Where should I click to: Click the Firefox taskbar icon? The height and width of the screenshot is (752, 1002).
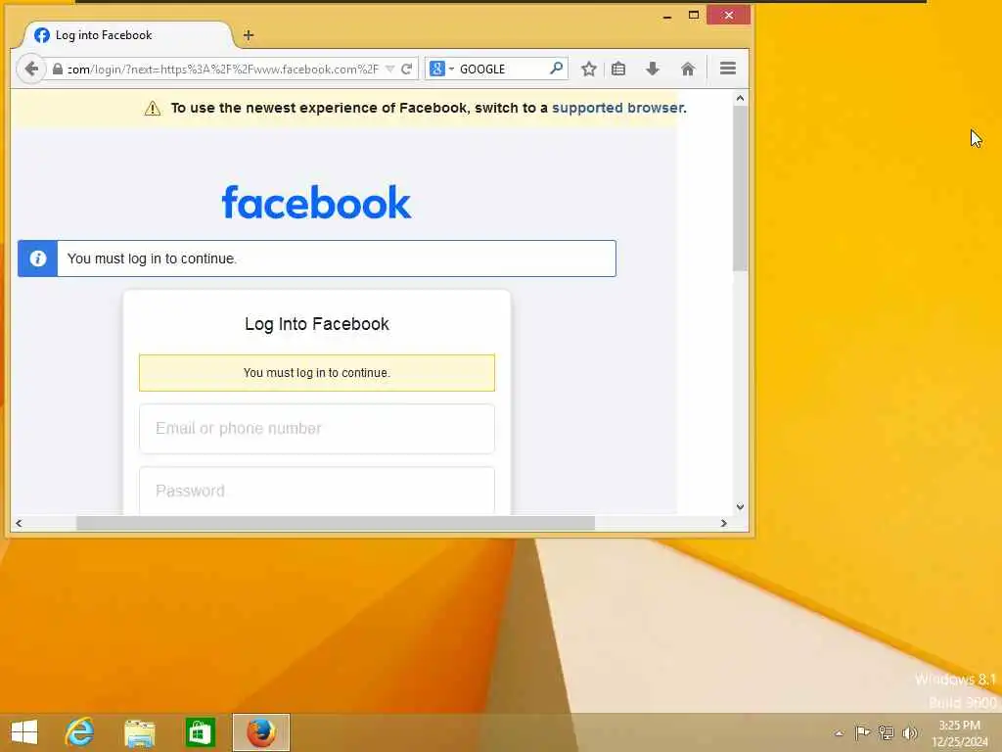click(260, 732)
